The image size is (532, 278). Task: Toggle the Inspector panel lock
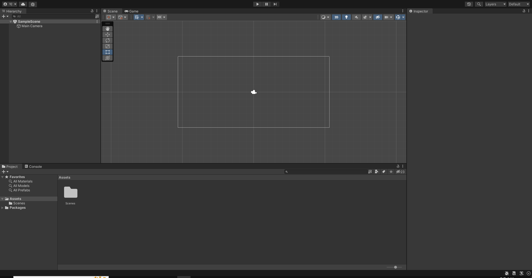point(524,11)
